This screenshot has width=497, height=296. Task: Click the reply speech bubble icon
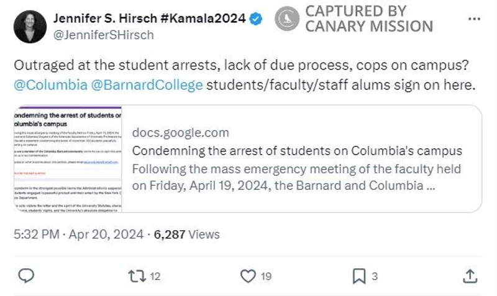click(x=26, y=276)
